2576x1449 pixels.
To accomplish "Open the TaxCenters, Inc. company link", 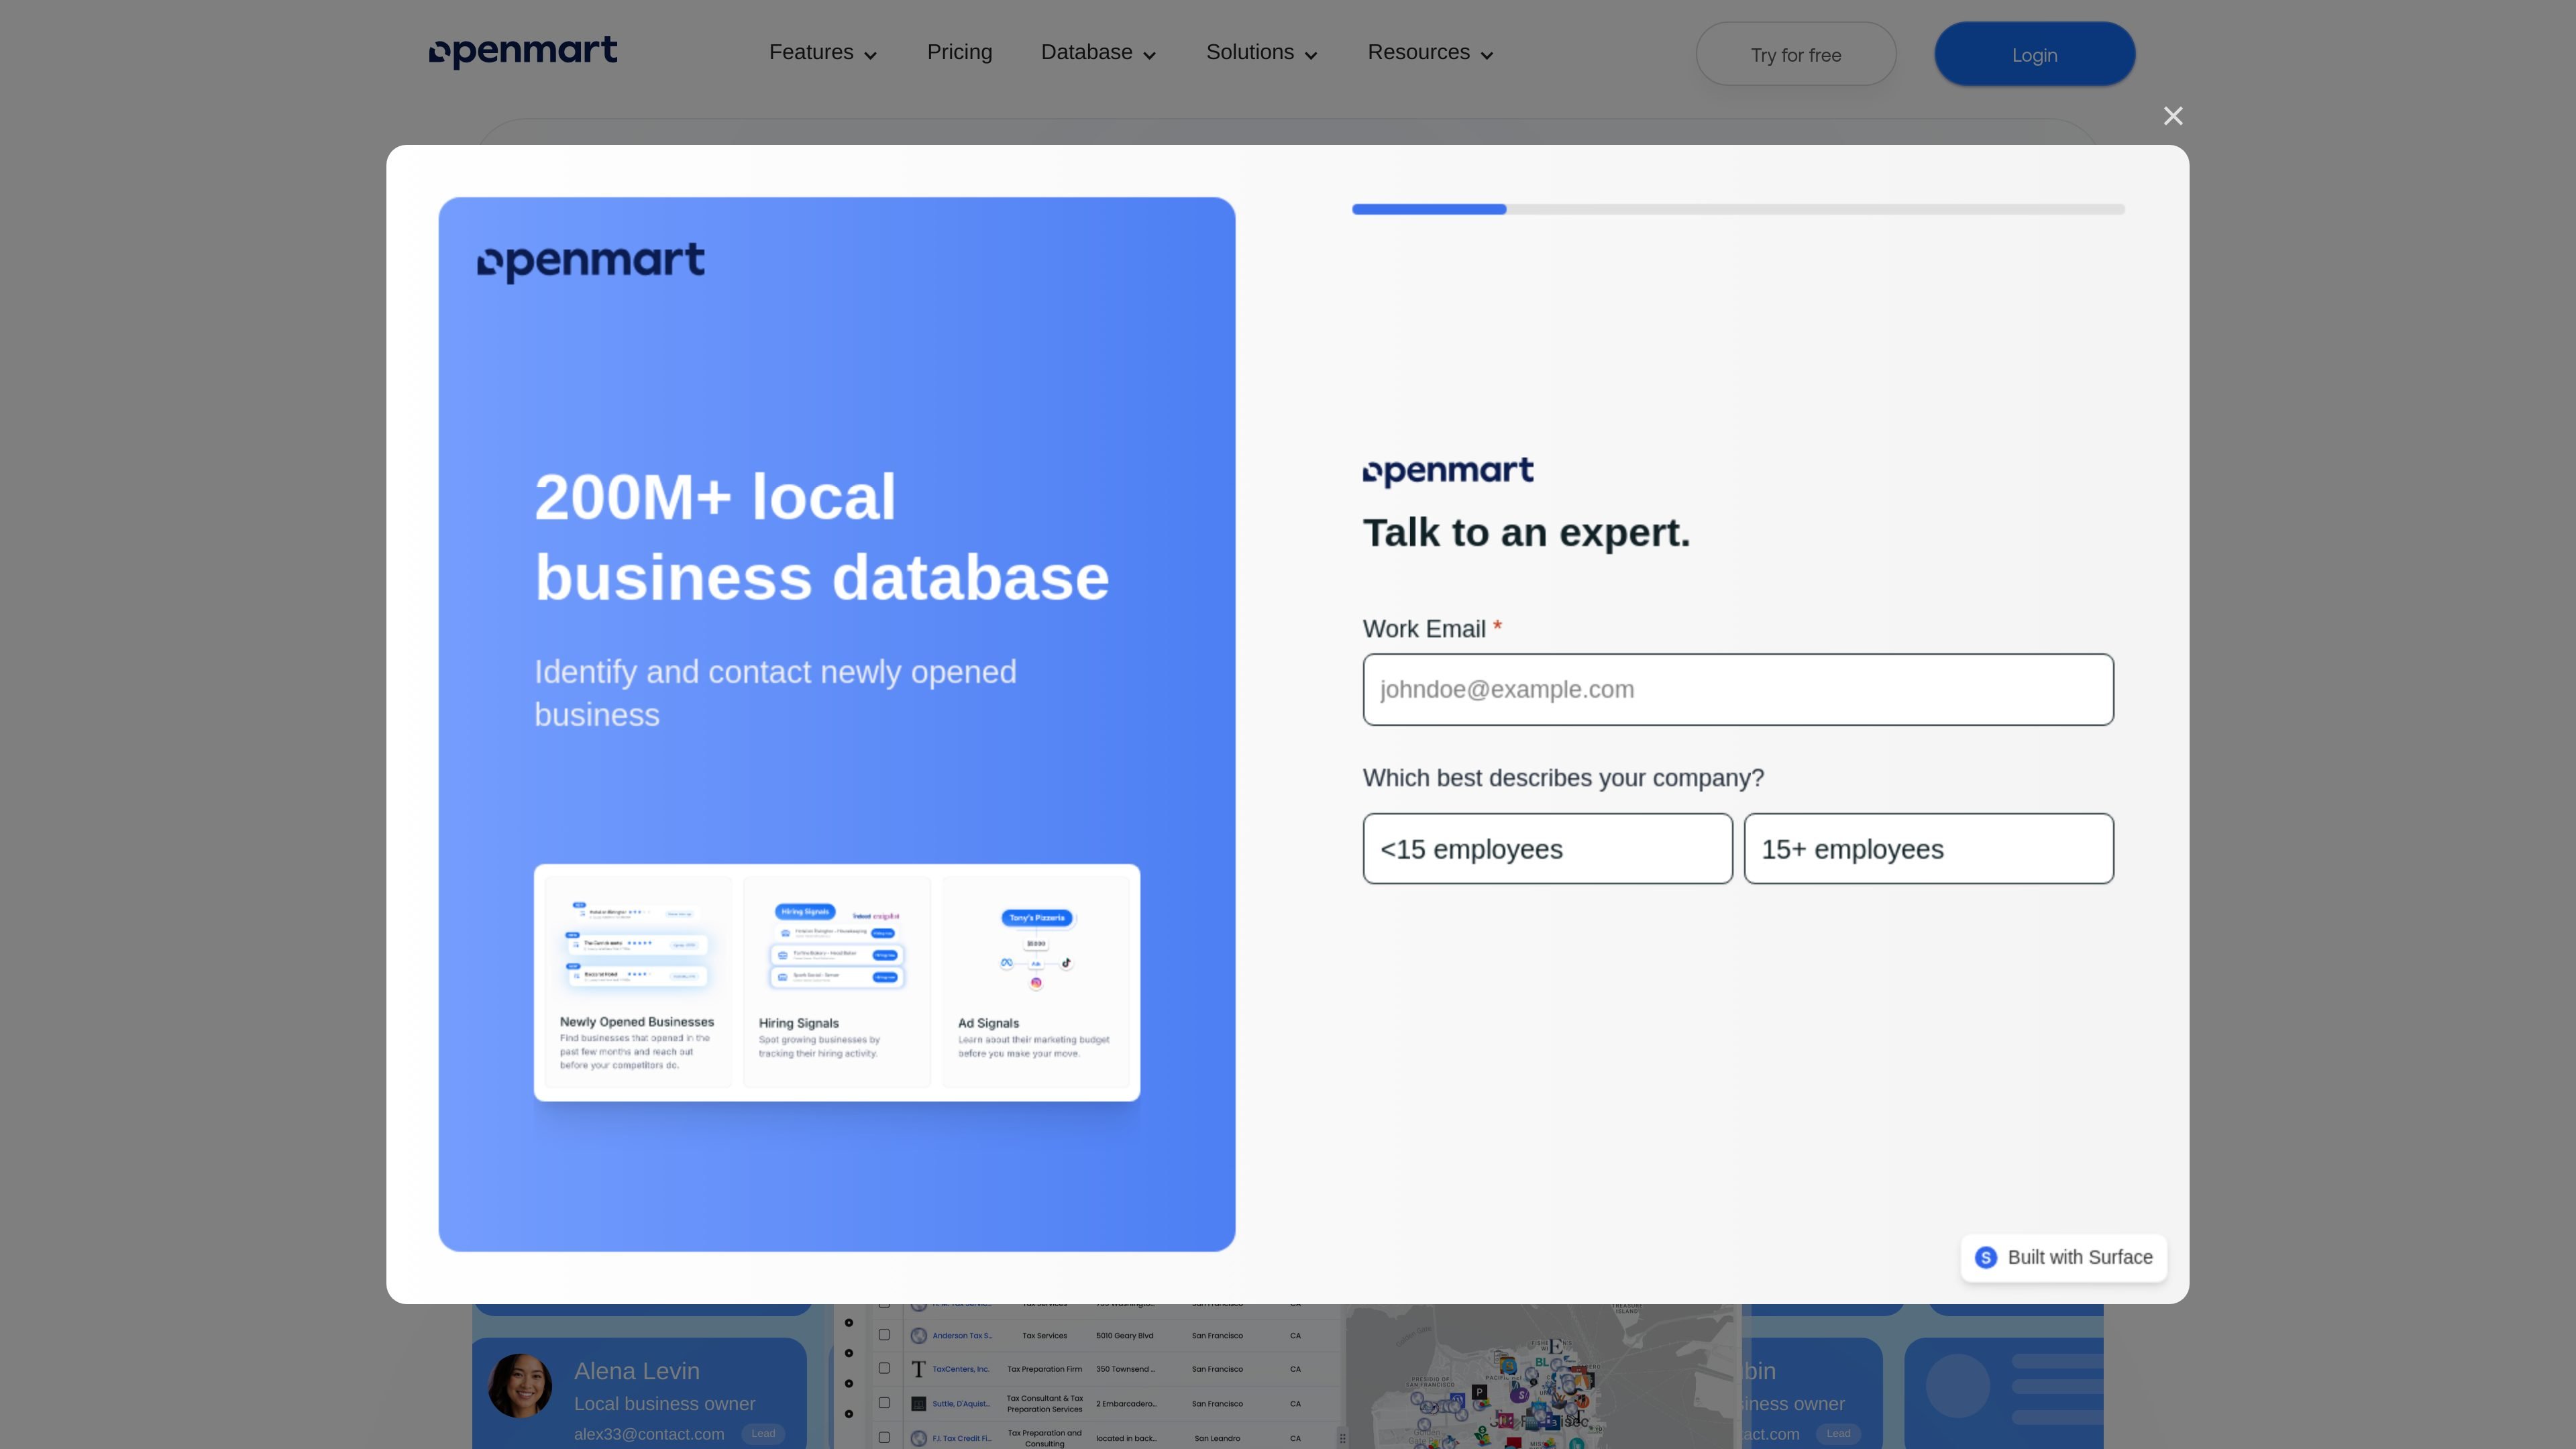I will [961, 1370].
